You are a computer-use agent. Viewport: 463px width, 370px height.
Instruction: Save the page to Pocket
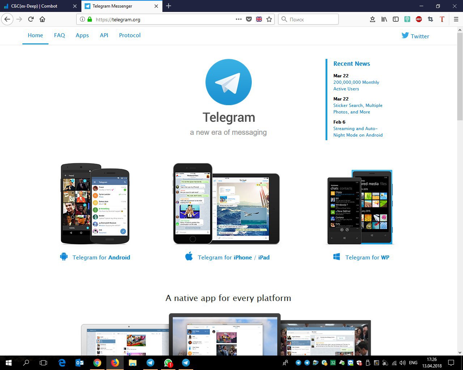click(249, 19)
